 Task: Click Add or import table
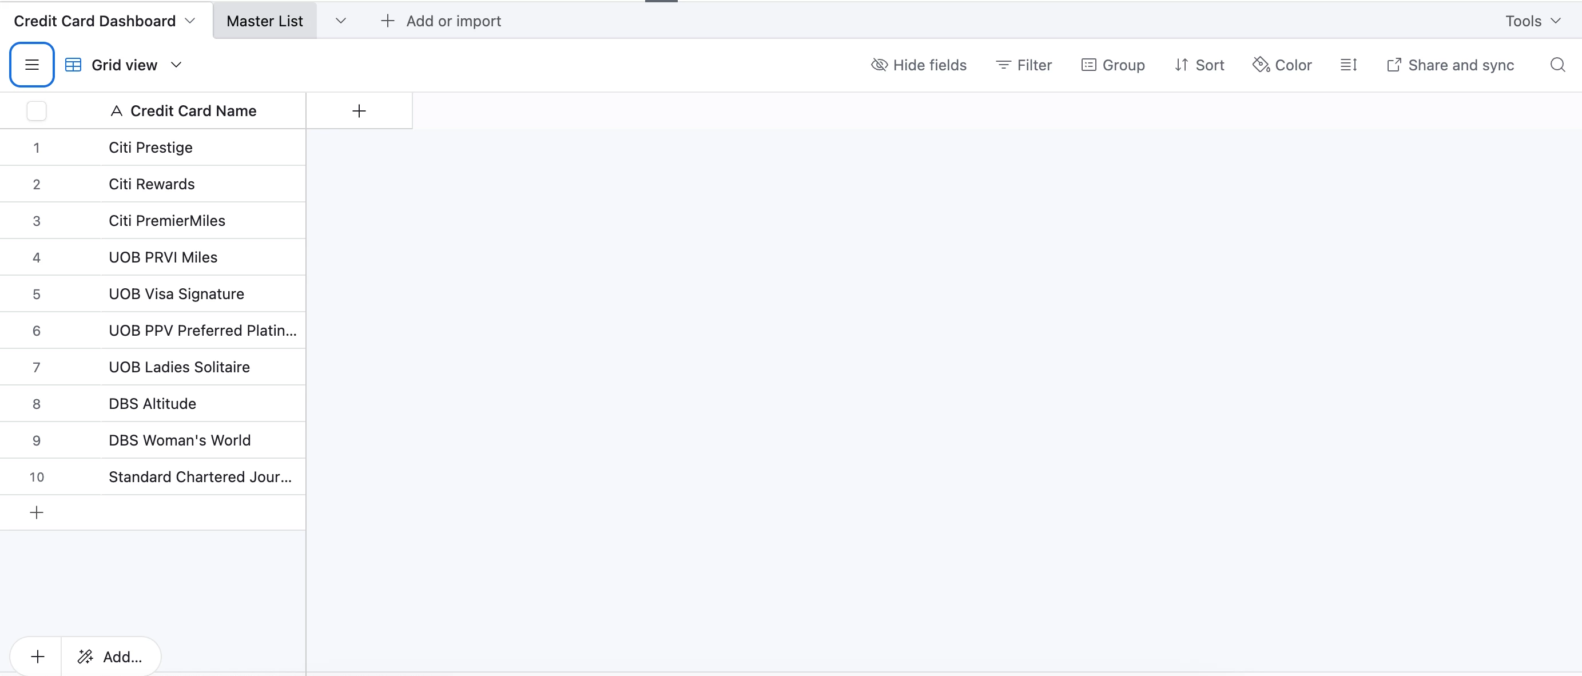pos(441,21)
